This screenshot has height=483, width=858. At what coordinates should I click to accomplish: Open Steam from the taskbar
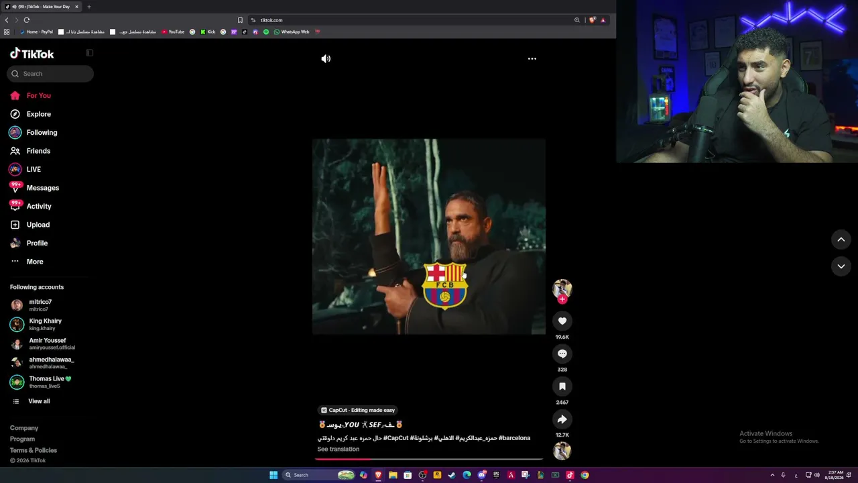point(452,475)
